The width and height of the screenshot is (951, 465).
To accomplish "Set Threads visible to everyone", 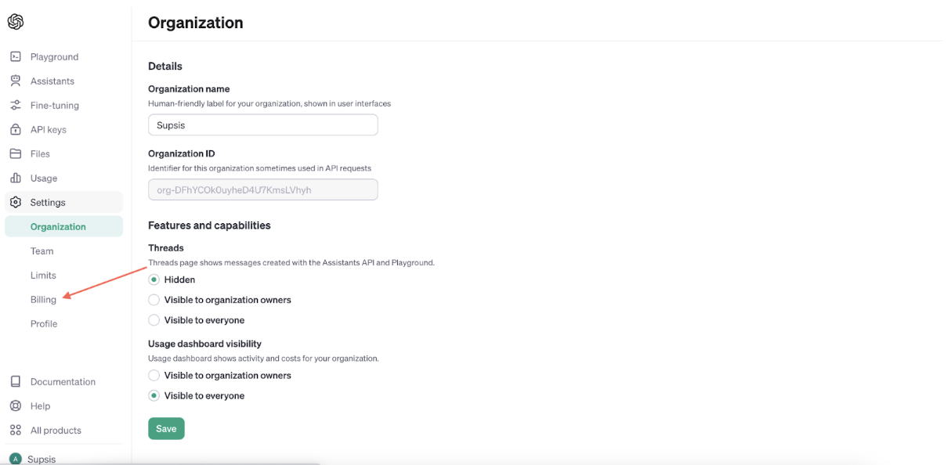I will click(x=154, y=320).
